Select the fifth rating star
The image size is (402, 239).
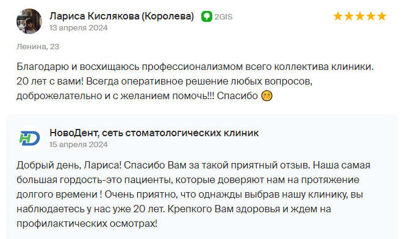click(382, 16)
